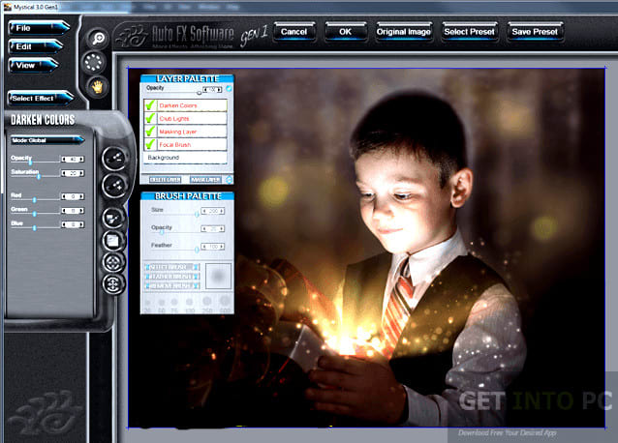Toggle Masking Layer checkmark

coord(150,131)
